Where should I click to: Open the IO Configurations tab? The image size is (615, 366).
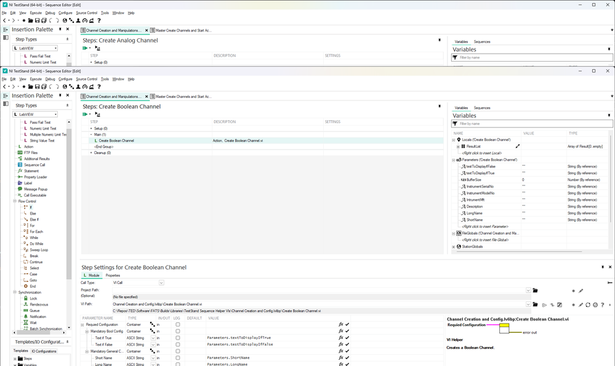coord(44,351)
